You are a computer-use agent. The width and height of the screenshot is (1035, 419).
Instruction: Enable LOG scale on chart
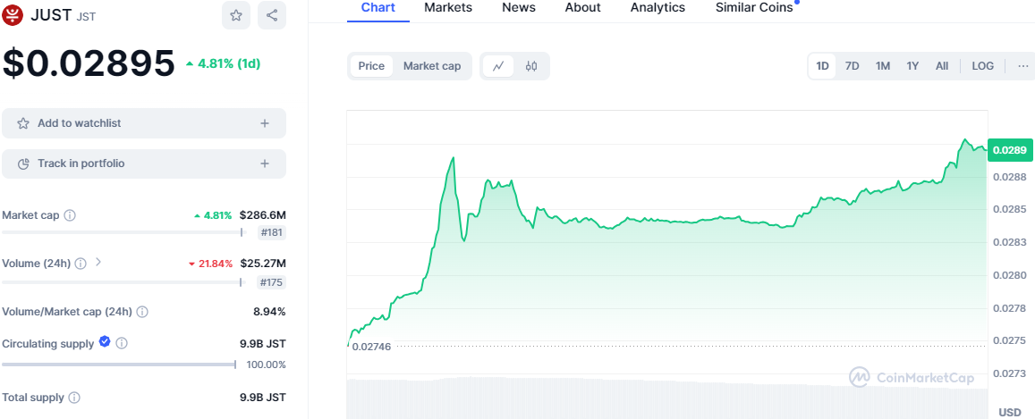[x=982, y=66]
